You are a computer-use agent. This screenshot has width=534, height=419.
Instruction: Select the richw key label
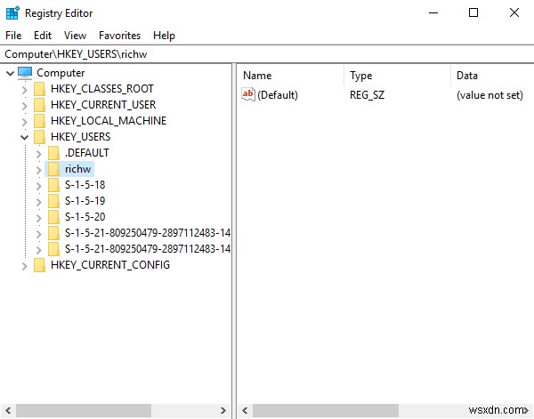[x=78, y=169]
